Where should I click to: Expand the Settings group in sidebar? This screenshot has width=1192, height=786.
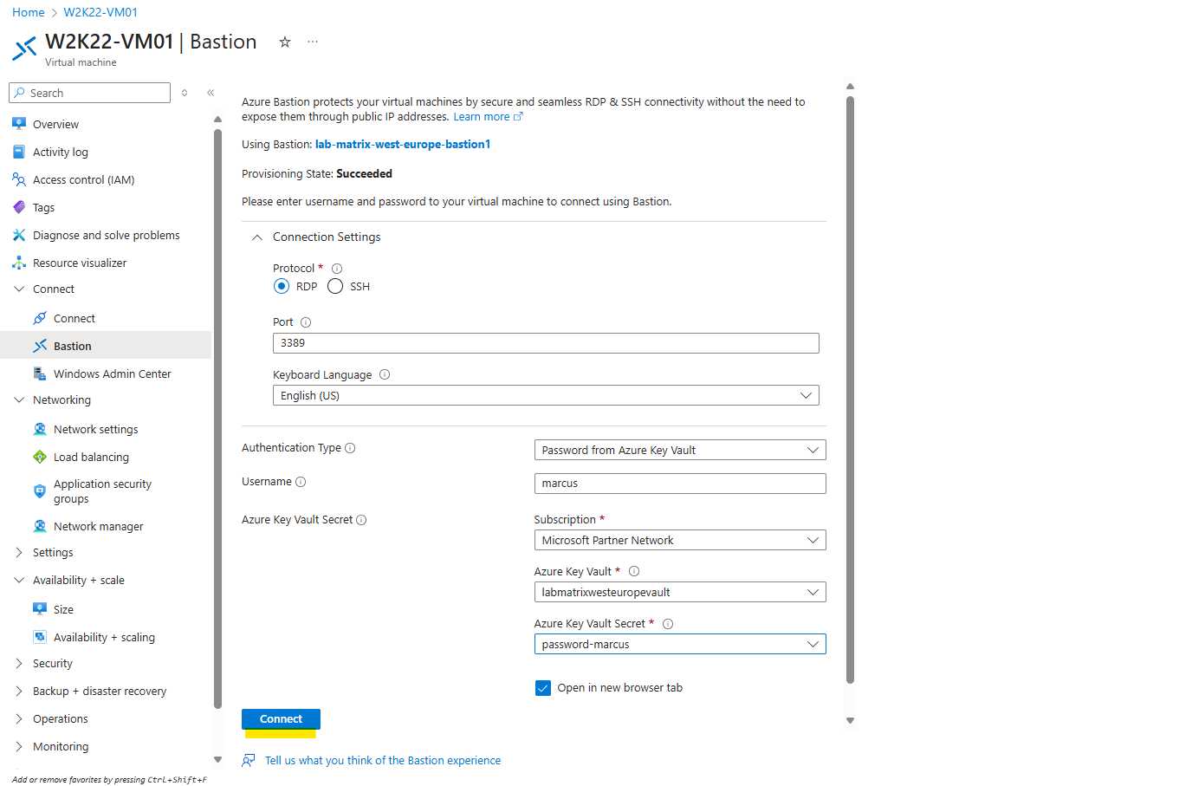[x=19, y=552]
